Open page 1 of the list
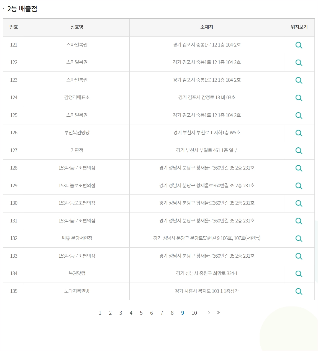The height and width of the screenshot is (351, 318). (100, 313)
